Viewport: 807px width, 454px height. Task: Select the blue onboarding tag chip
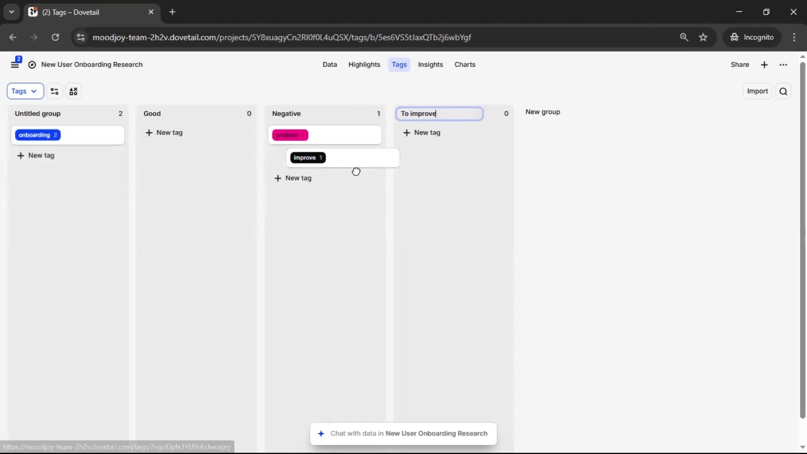38,135
